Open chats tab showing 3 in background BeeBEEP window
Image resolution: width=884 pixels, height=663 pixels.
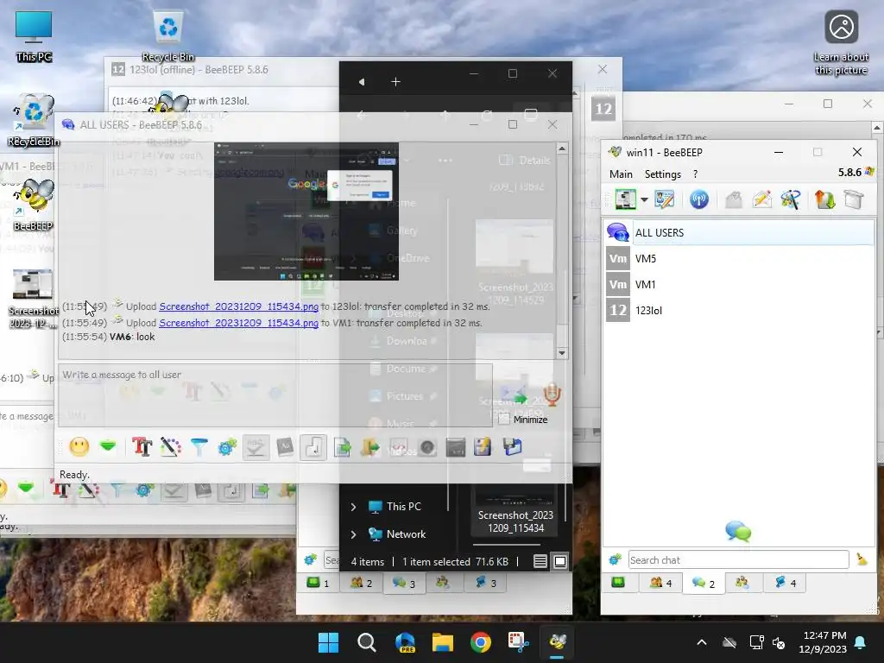[x=404, y=583]
